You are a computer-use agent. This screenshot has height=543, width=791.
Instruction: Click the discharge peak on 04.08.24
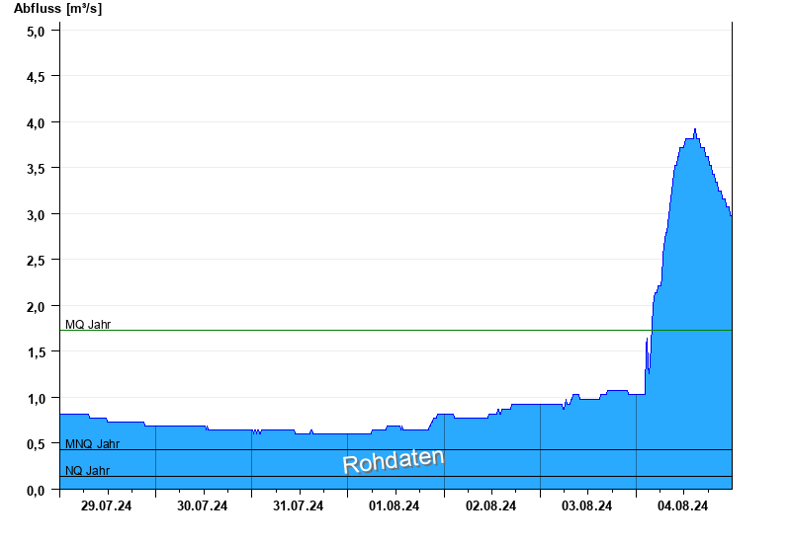tap(695, 130)
